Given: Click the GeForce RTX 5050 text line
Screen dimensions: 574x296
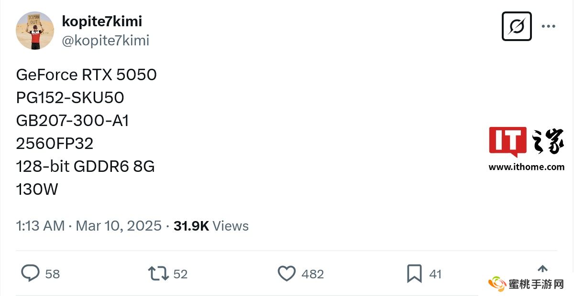Looking at the screenshot, I should [87, 75].
